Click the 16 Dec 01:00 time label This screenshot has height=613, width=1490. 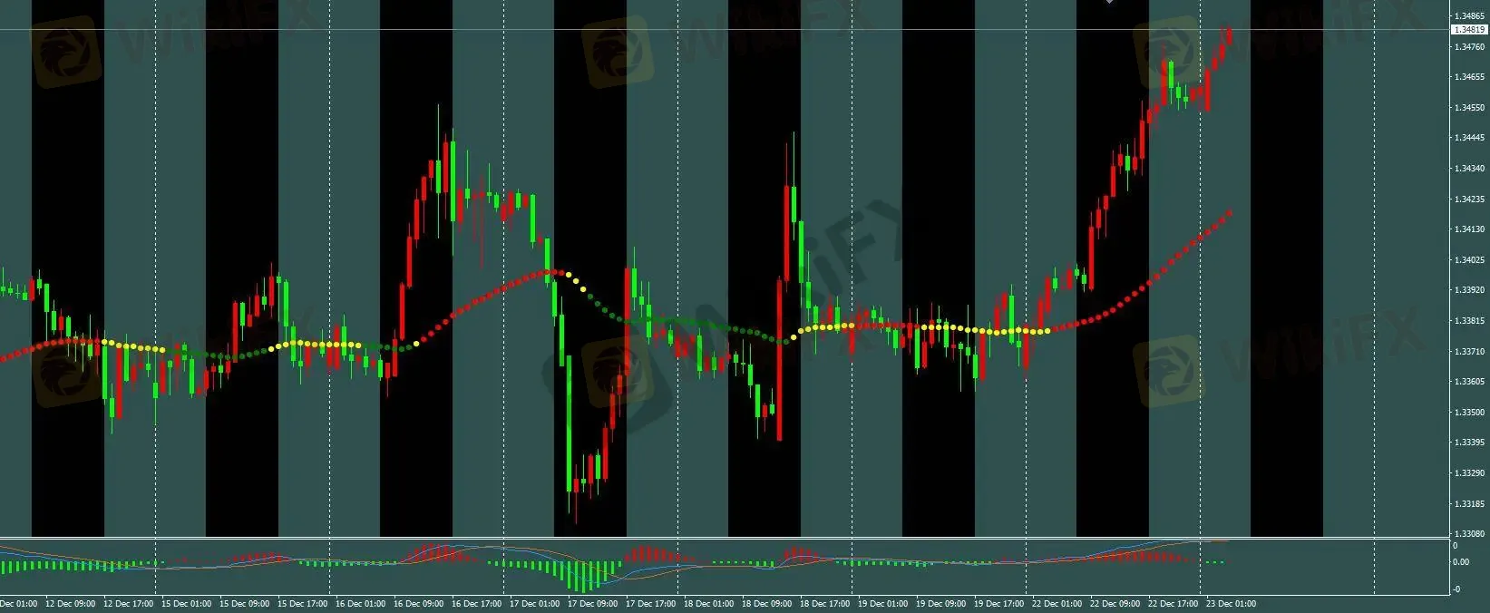tap(360, 603)
